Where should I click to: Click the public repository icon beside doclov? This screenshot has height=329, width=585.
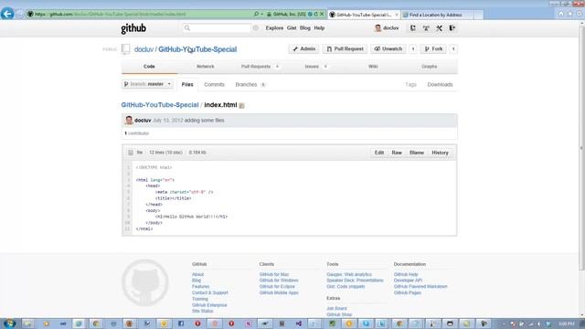point(126,49)
